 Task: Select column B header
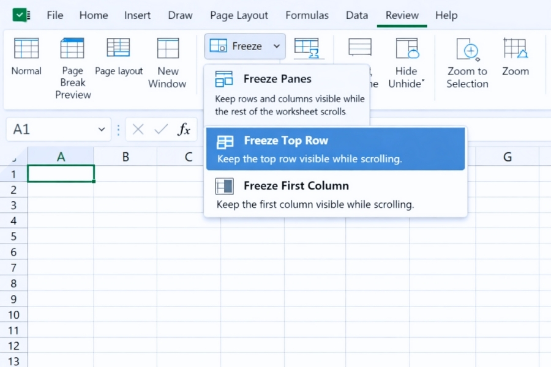(125, 157)
